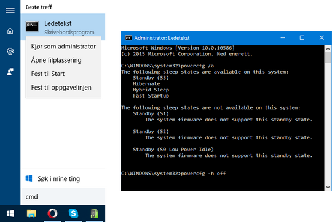
Task: Open File Explorer from the taskbar
Action: click(x=31, y=213)
